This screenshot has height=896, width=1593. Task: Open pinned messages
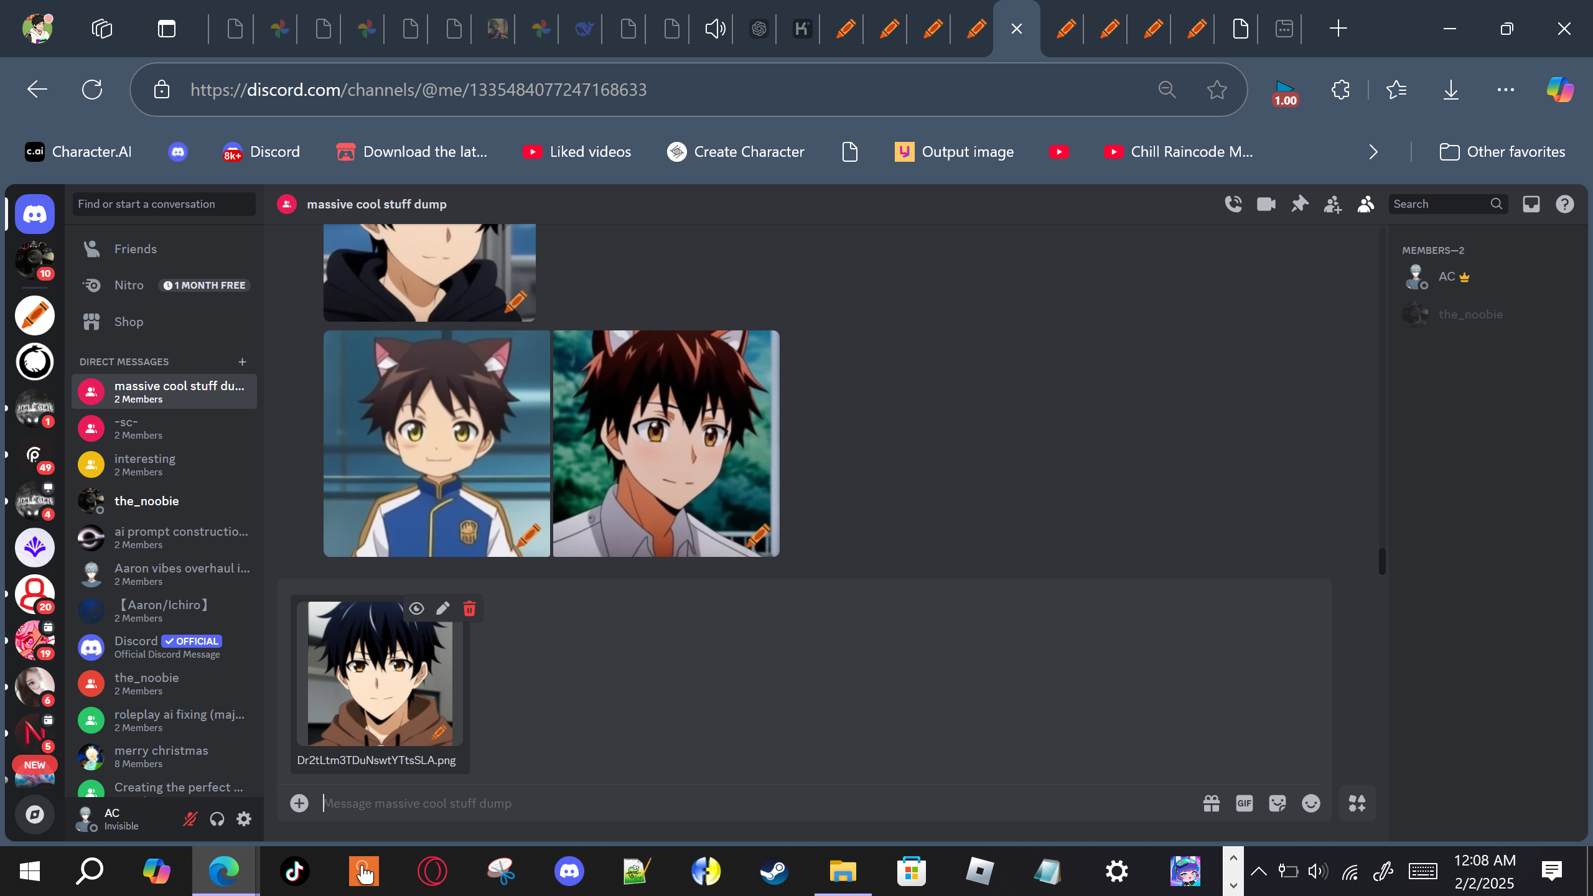pos(1299,204)
